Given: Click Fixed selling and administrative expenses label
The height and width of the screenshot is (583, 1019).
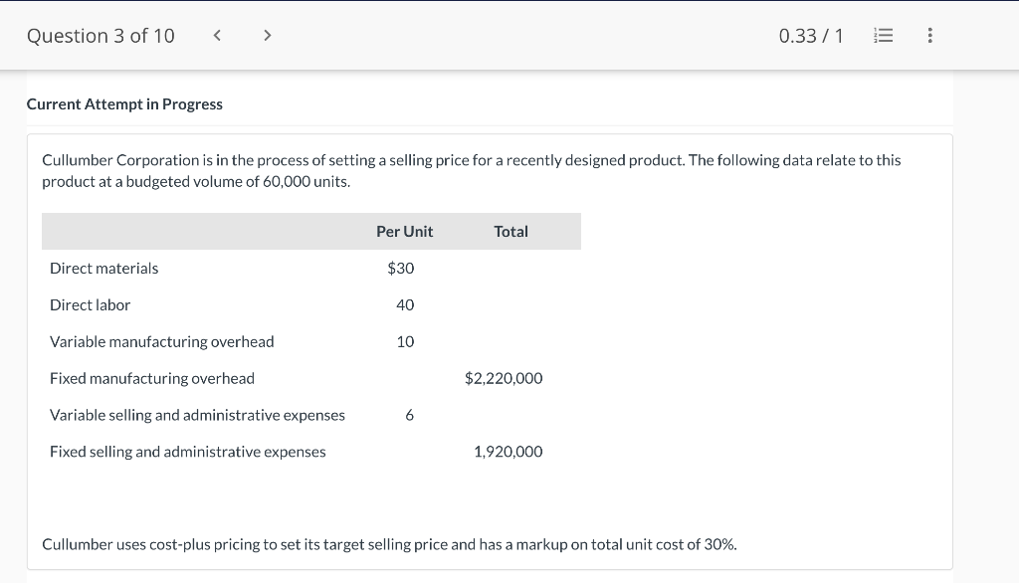Looking at the screenshot, I should pyautogui.click(x=188, y=452).
